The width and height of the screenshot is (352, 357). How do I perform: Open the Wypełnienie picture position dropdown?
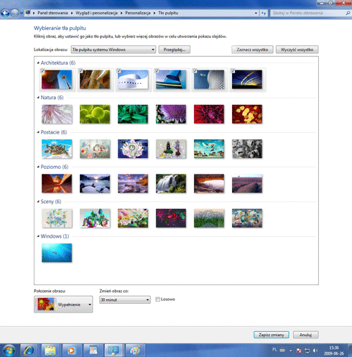[x=63, y=305]
